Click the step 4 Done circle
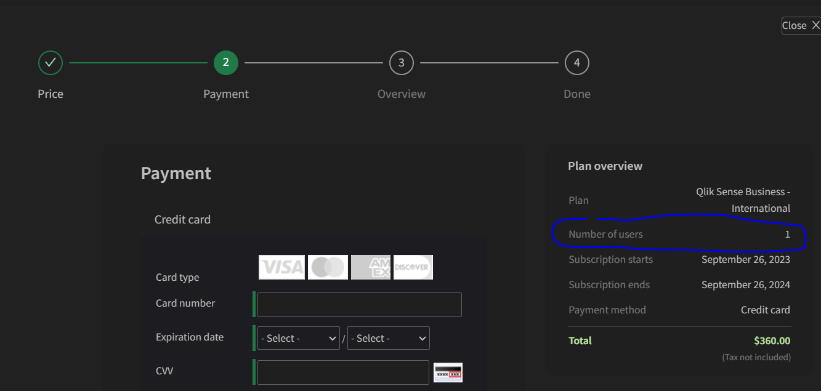Screen dimensions: 821x391 (576, 62)
